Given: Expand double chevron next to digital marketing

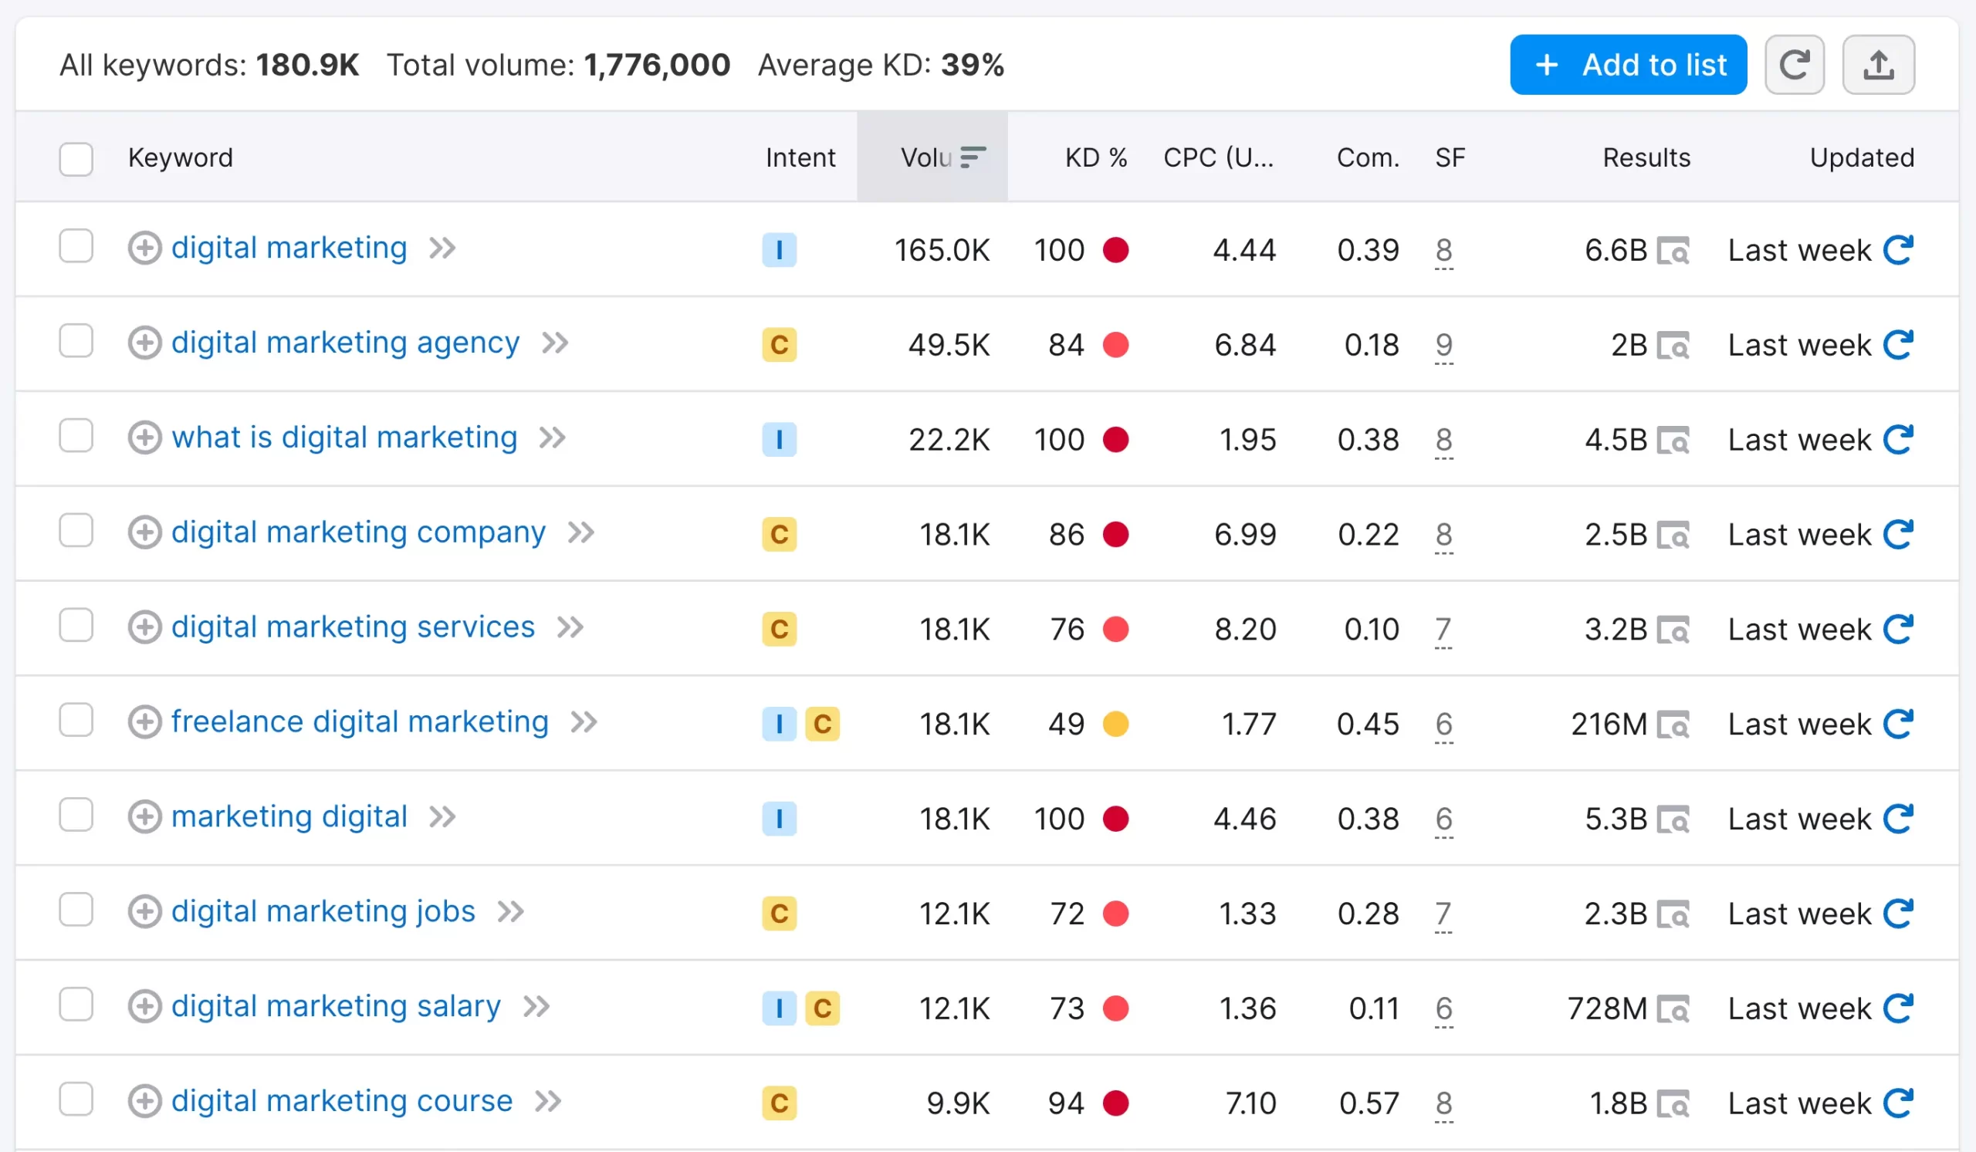Looking at the screenshot, I should pyautogui.click(x=442, y=248).
